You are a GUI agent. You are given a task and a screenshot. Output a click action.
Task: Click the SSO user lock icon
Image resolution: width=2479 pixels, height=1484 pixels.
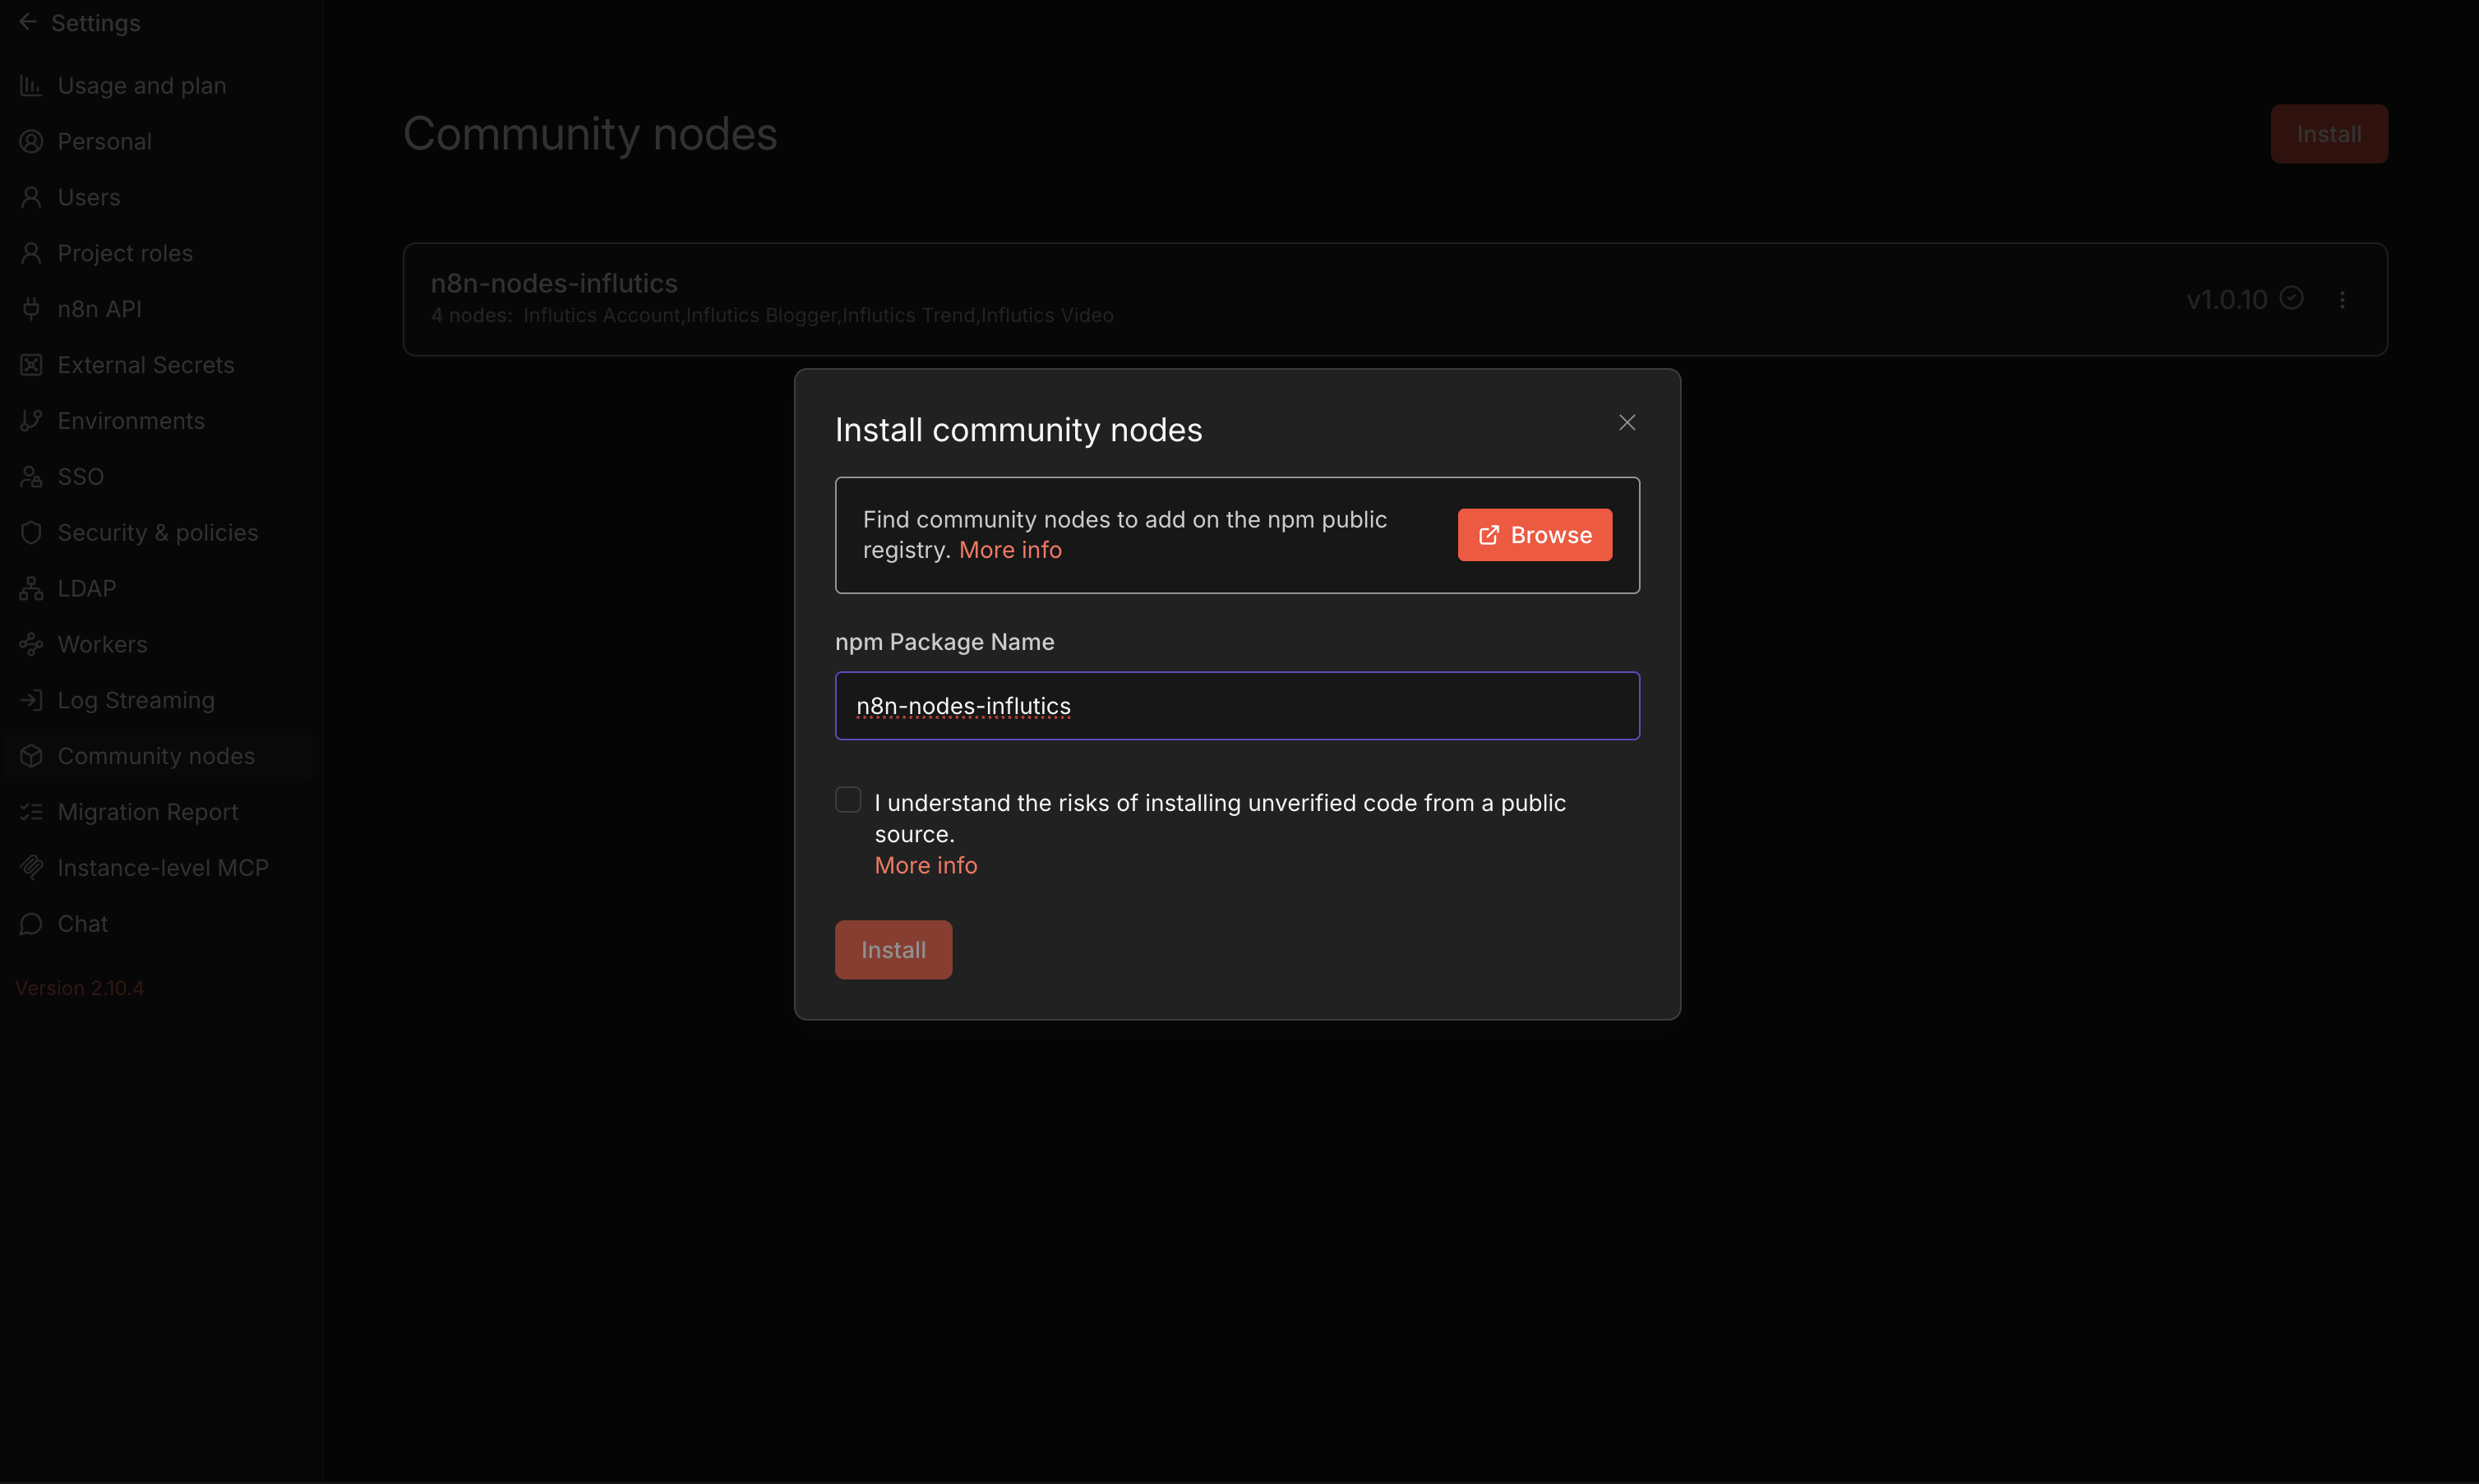(x=31, y=477)
